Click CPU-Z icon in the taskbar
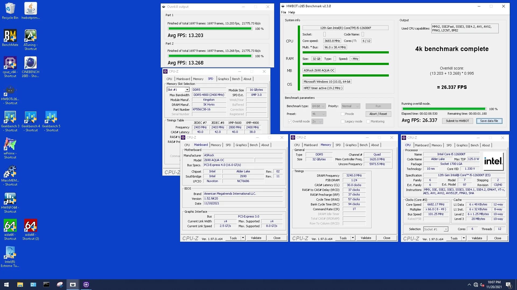 (x=86, y=285)
